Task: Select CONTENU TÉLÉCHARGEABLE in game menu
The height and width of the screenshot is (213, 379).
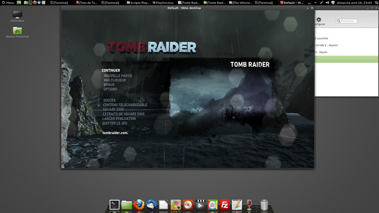Action: click(x=125, y=105)
